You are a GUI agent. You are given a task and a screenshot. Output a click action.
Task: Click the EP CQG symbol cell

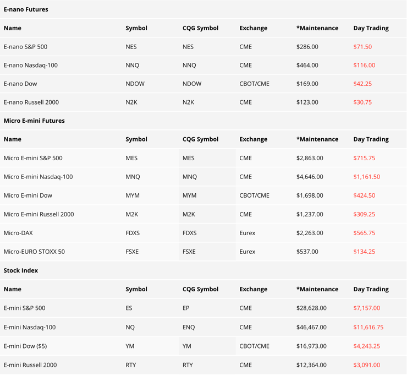pos(186,308)
